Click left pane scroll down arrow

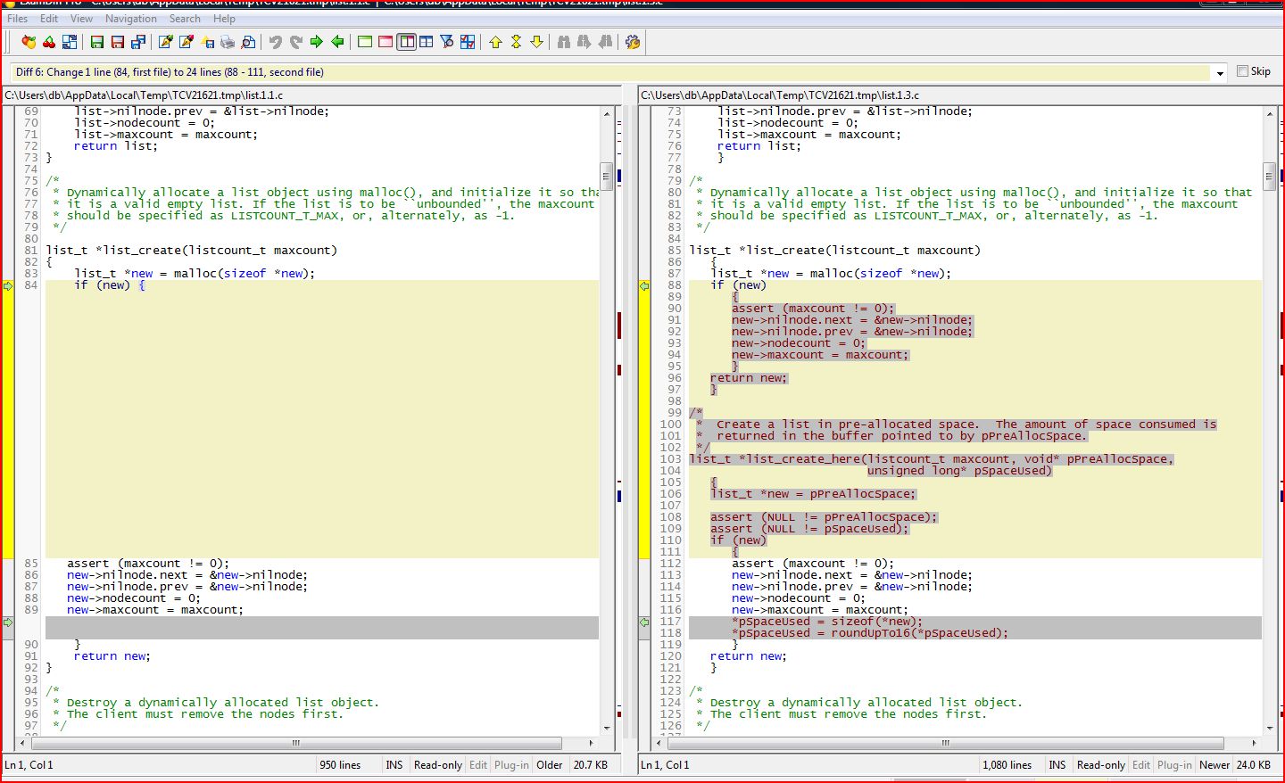point(607,729)
